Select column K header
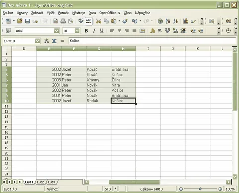The width and height of the screenshot is (239, 193). 198,49
